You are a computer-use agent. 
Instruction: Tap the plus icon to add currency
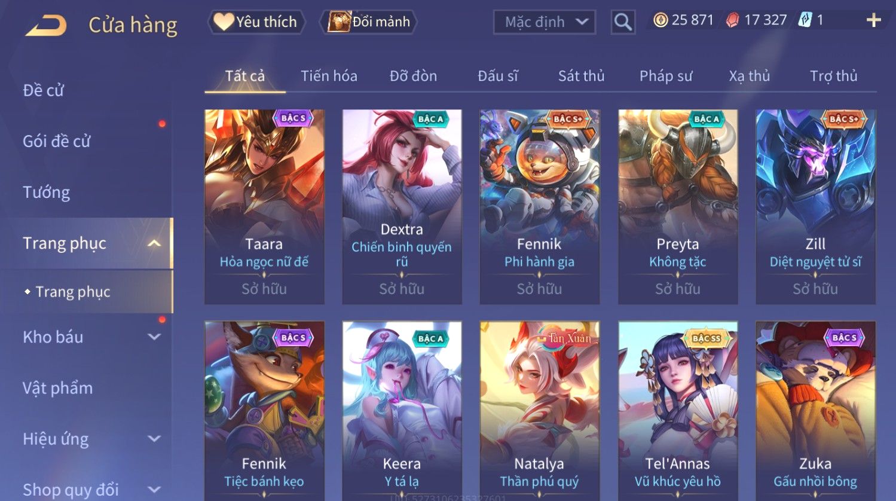(874, 20)
